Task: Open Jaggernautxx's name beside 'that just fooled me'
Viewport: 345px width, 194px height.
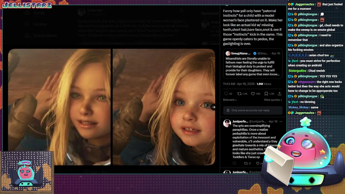Action: coord(305,4)
